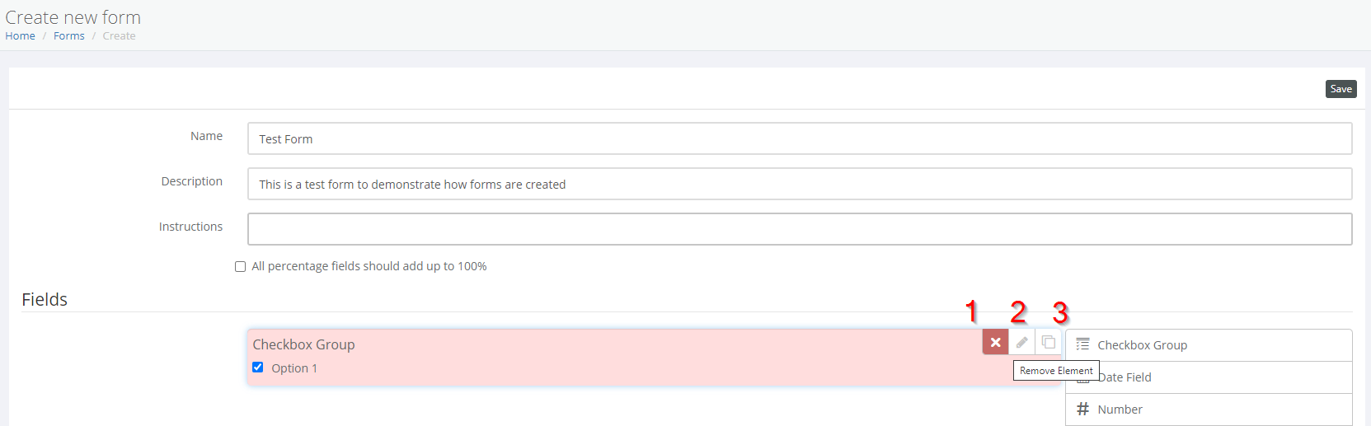Click the Checkbox Group list icon in field palette
The width and height of the screenshot is (1371, 426).
pyautogui.click(x=1082, y=344)
